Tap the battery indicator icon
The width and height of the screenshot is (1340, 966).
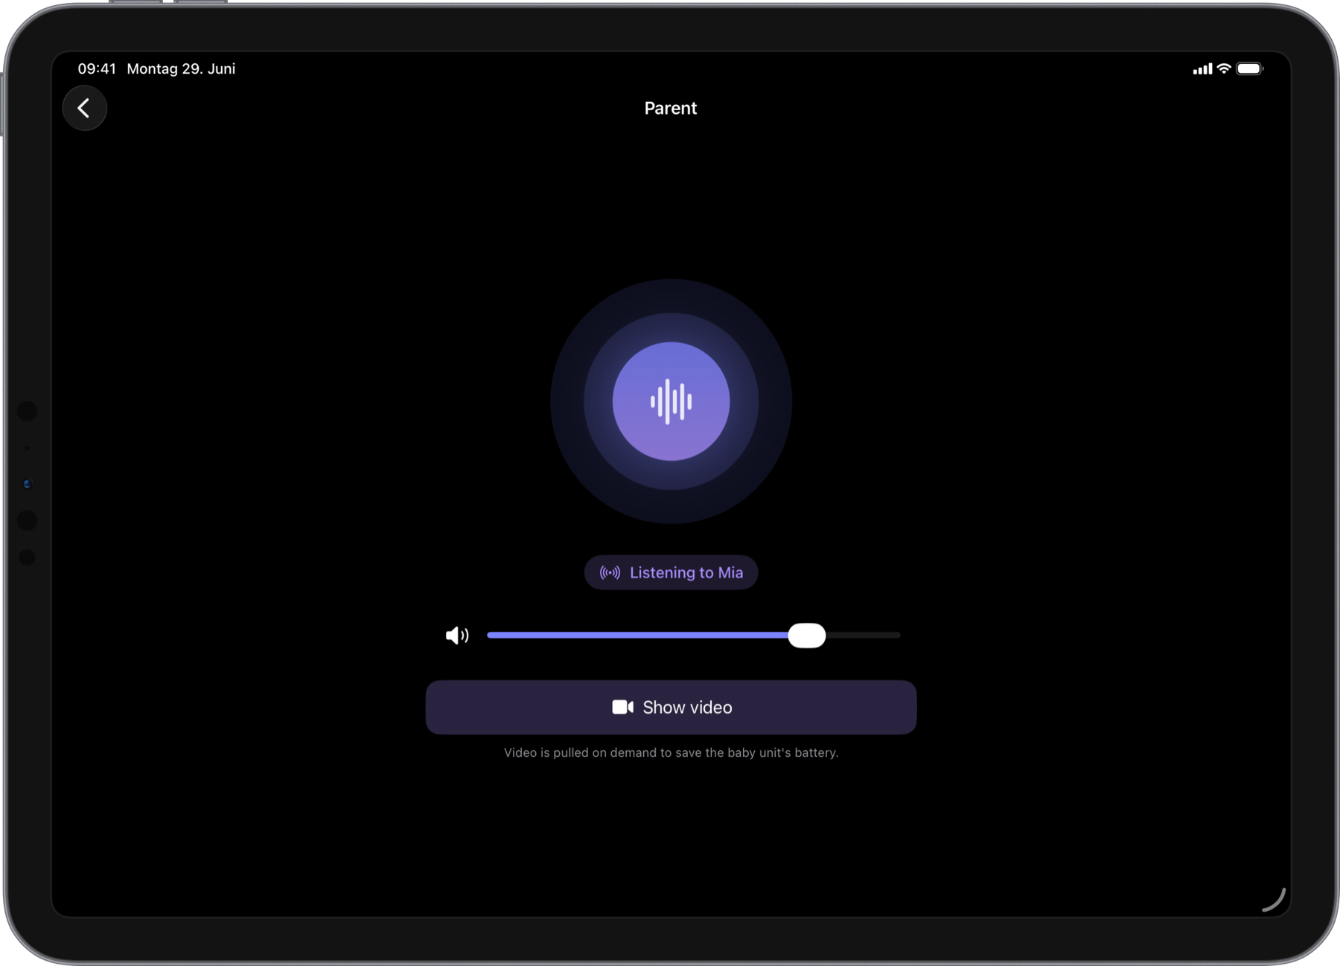click(x=1250, y=68)
